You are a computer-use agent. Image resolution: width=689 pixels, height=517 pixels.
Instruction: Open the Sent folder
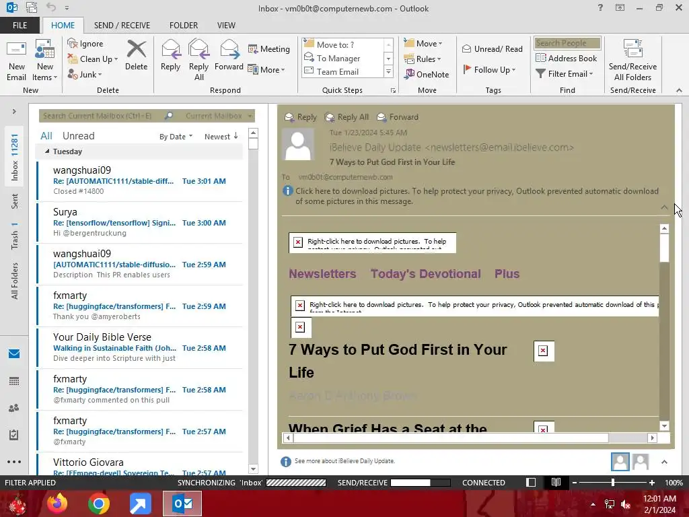coord(15,201)
